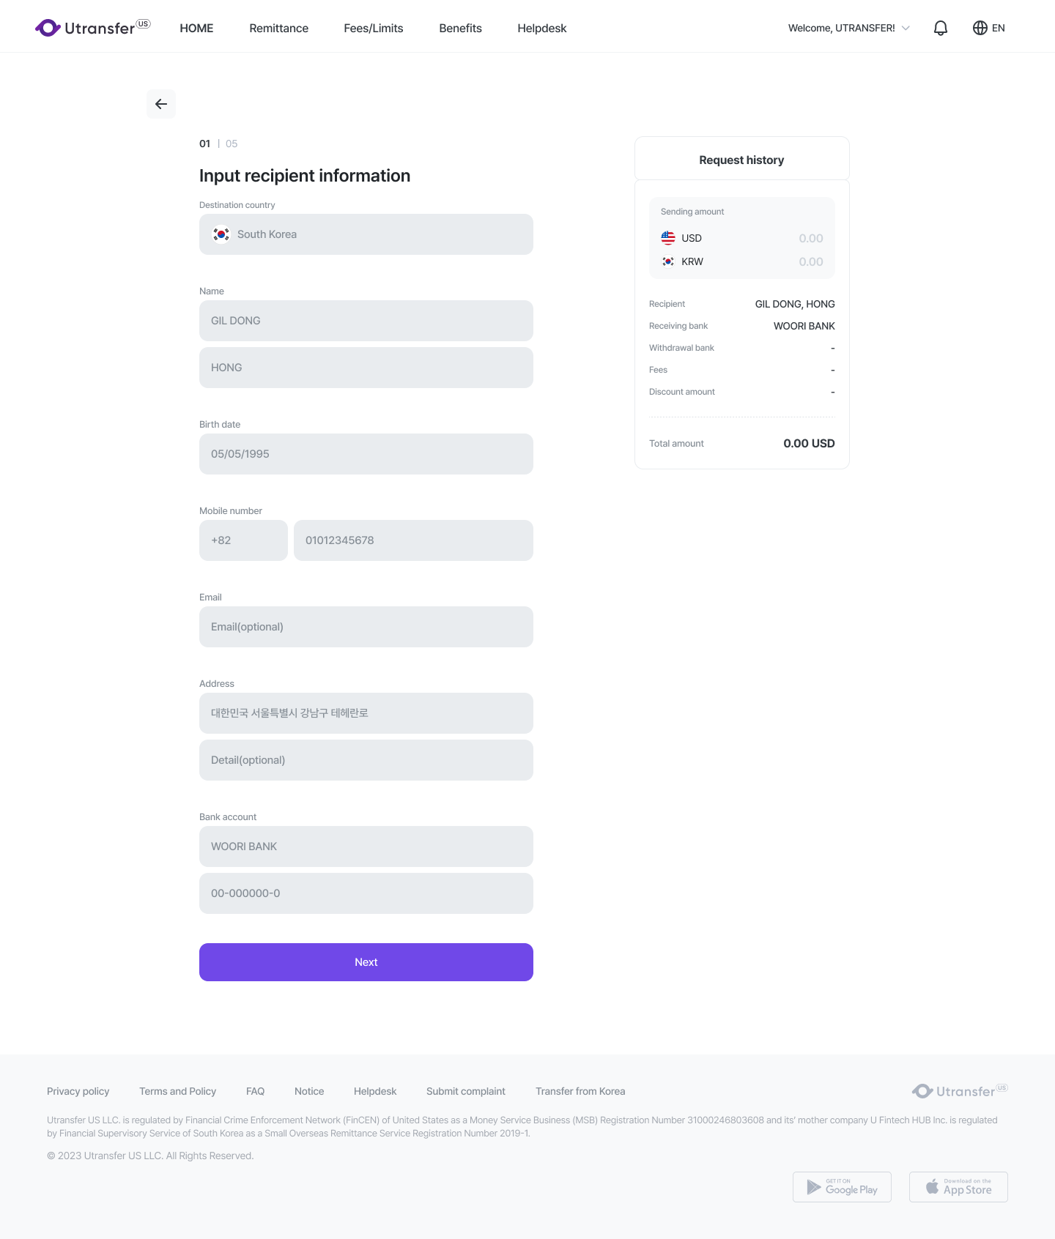1055x1239 pixels.
Task: Open the +82 country code selector
Action: coord(243,540)
